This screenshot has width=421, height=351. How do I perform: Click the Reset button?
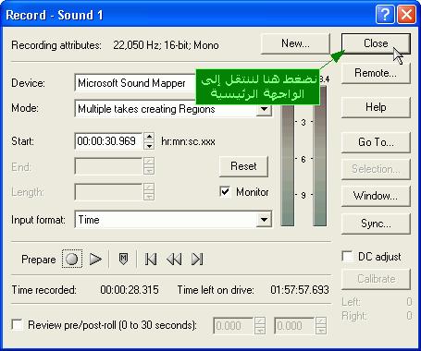[x=243, y=166]
